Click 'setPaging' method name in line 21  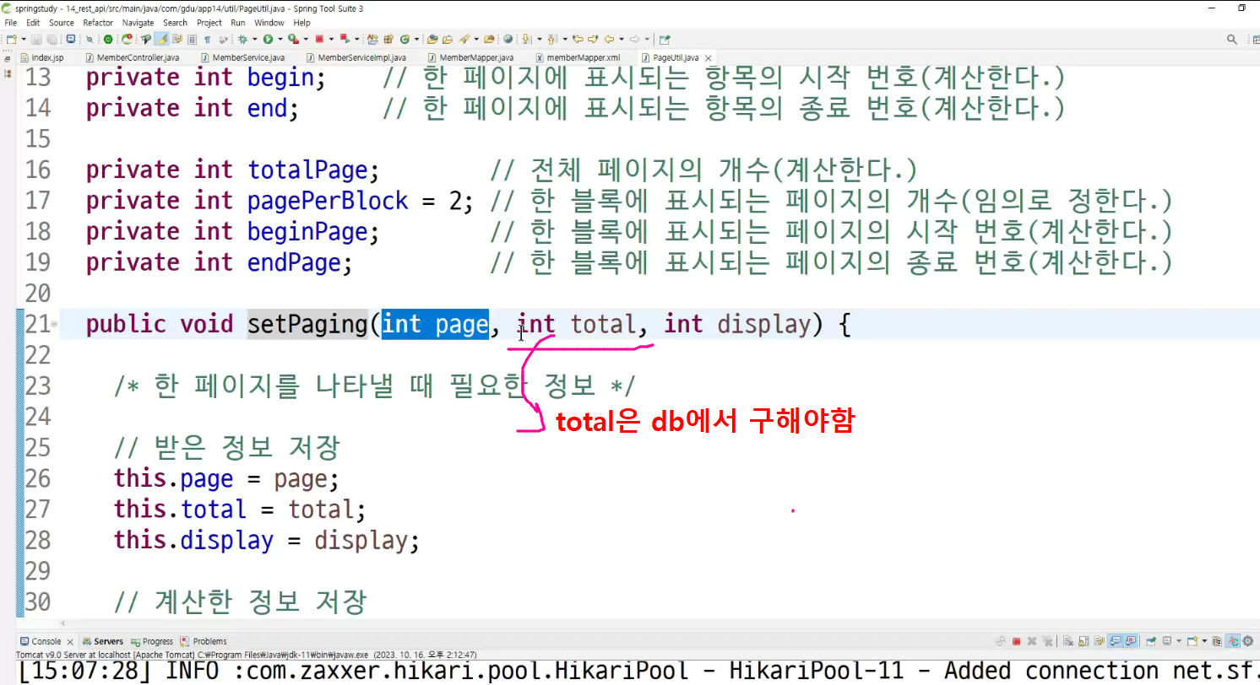(307, 324)
